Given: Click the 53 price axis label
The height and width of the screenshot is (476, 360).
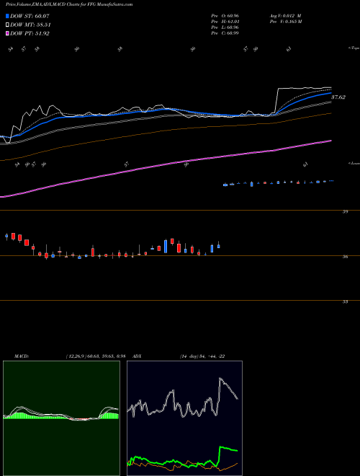Looking at the screenshot, I should click(345, 301).
